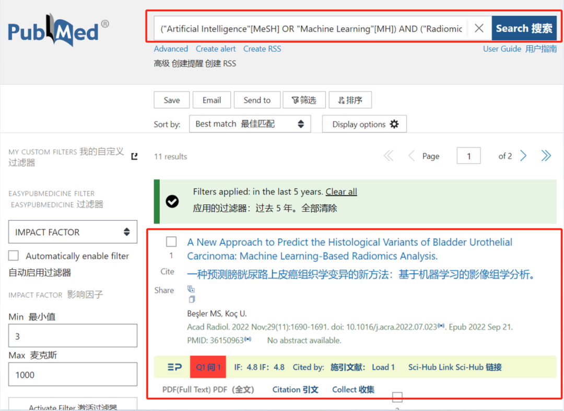Image resolution: width=564 pixels, height=411 pixels.
Task: Click Cite under the first result
Action: [167, 272]
